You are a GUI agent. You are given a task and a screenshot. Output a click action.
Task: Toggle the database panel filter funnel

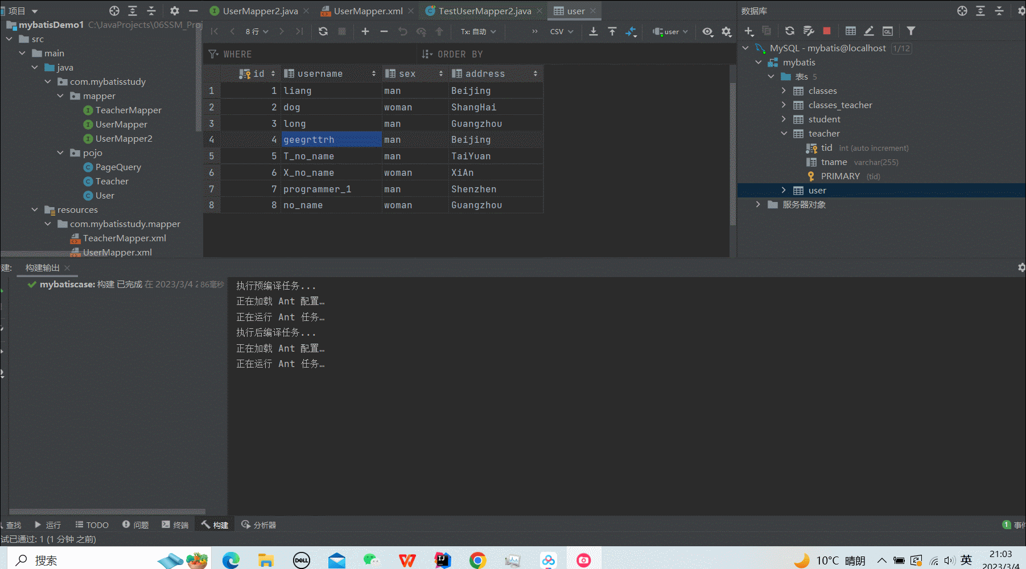pos(911,31)
